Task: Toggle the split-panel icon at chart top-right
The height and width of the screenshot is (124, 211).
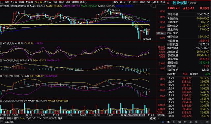Action: pos(154,6)
